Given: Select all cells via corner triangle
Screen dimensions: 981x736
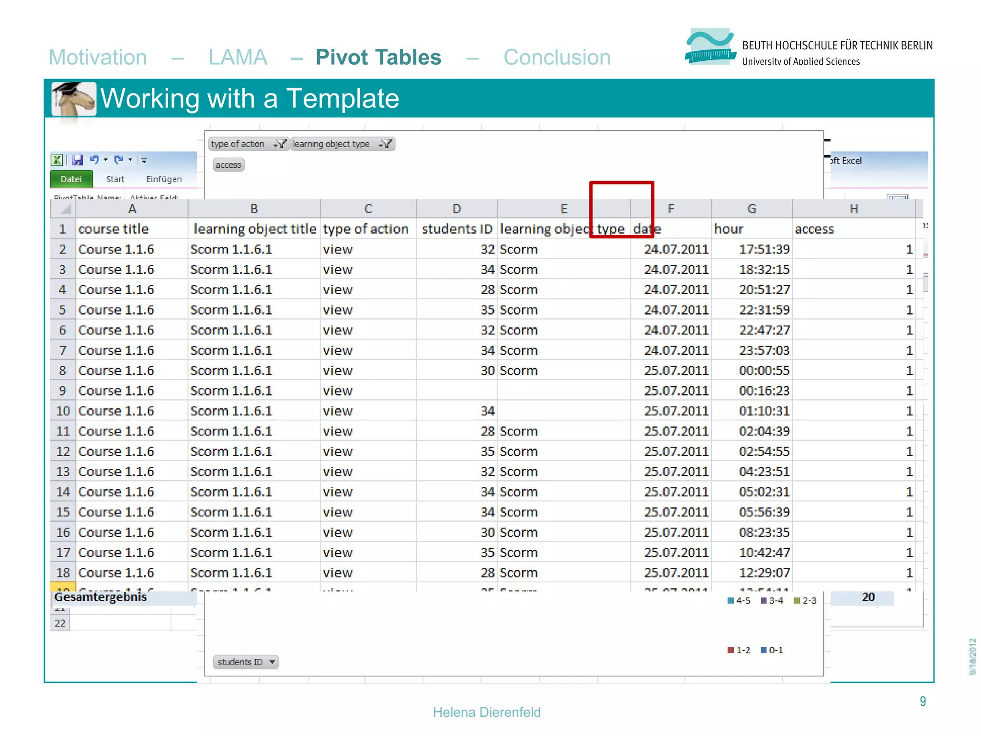Looking at the screenshot, I should coord(65,209).
